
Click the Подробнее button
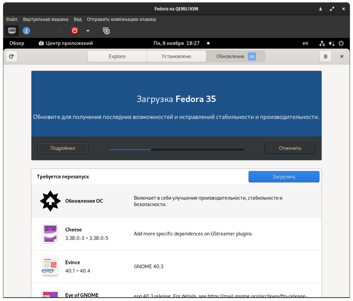(x=63, y=148)
